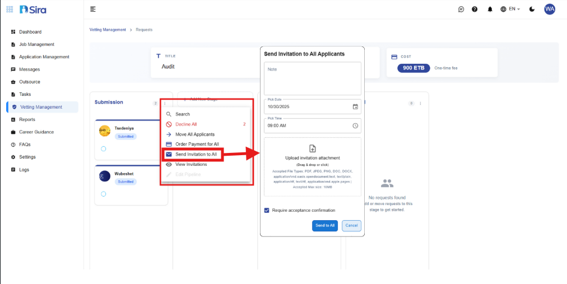Select Vetting Management in sidebar
567x284 pixels.
(43, 107)
